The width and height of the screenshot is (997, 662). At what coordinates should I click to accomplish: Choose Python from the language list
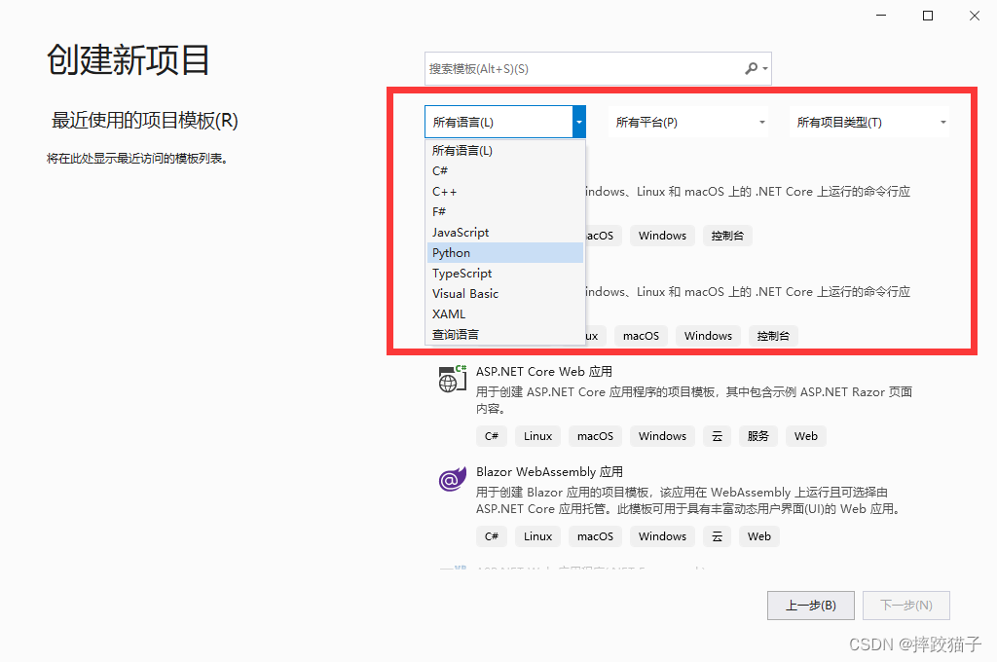(505, 252)
